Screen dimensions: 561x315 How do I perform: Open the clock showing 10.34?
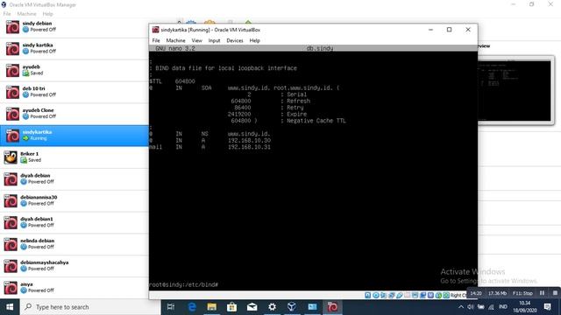(x=525, y=307)
